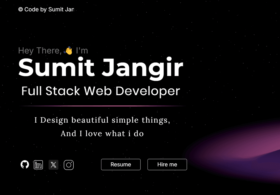The width and height of the screenshot is (280, 195).
Task: Click the "And I love what i do" line
Action: click(x=102, y=134)
